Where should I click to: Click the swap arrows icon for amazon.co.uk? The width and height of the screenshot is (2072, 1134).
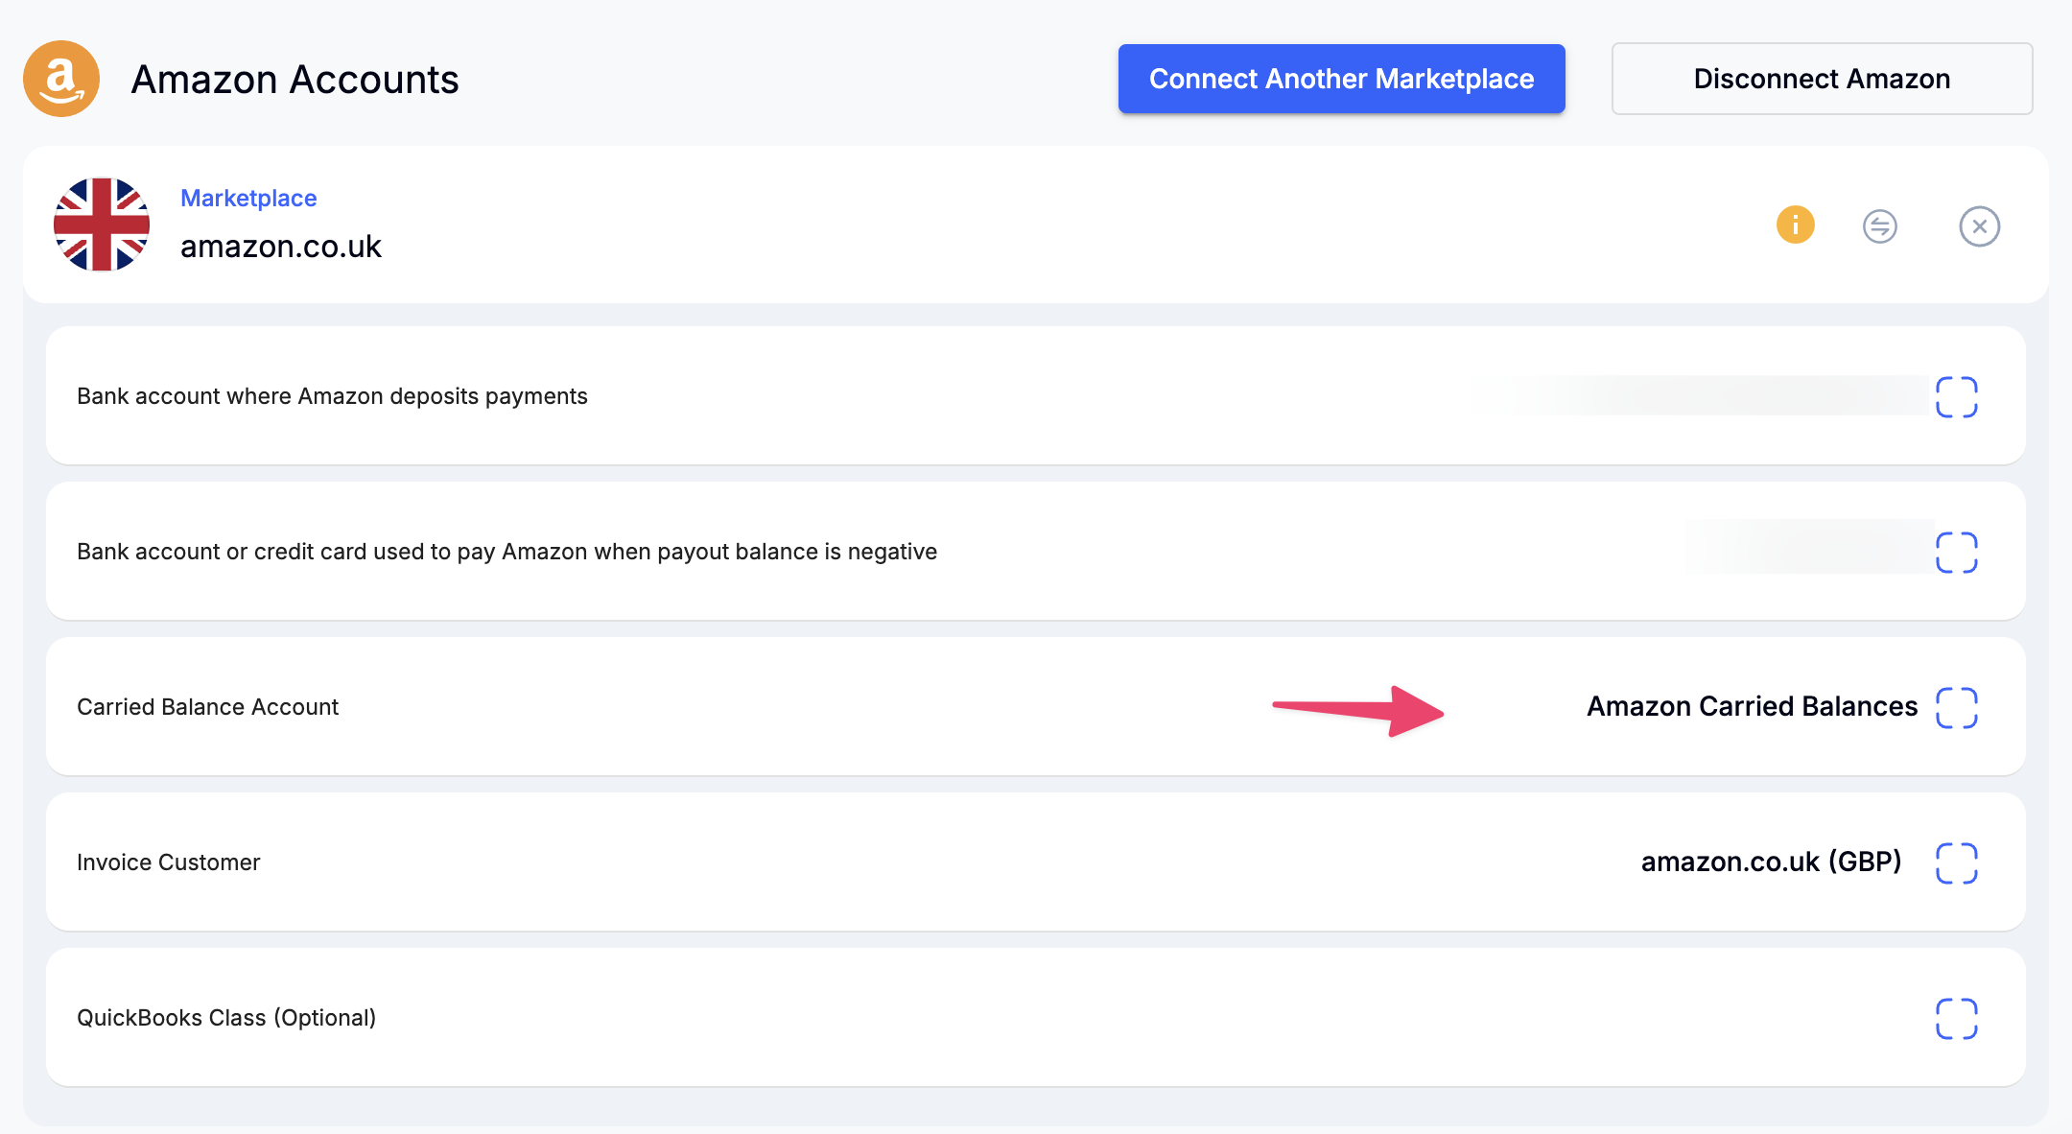pyautogui.click(x=1880, y=226)
